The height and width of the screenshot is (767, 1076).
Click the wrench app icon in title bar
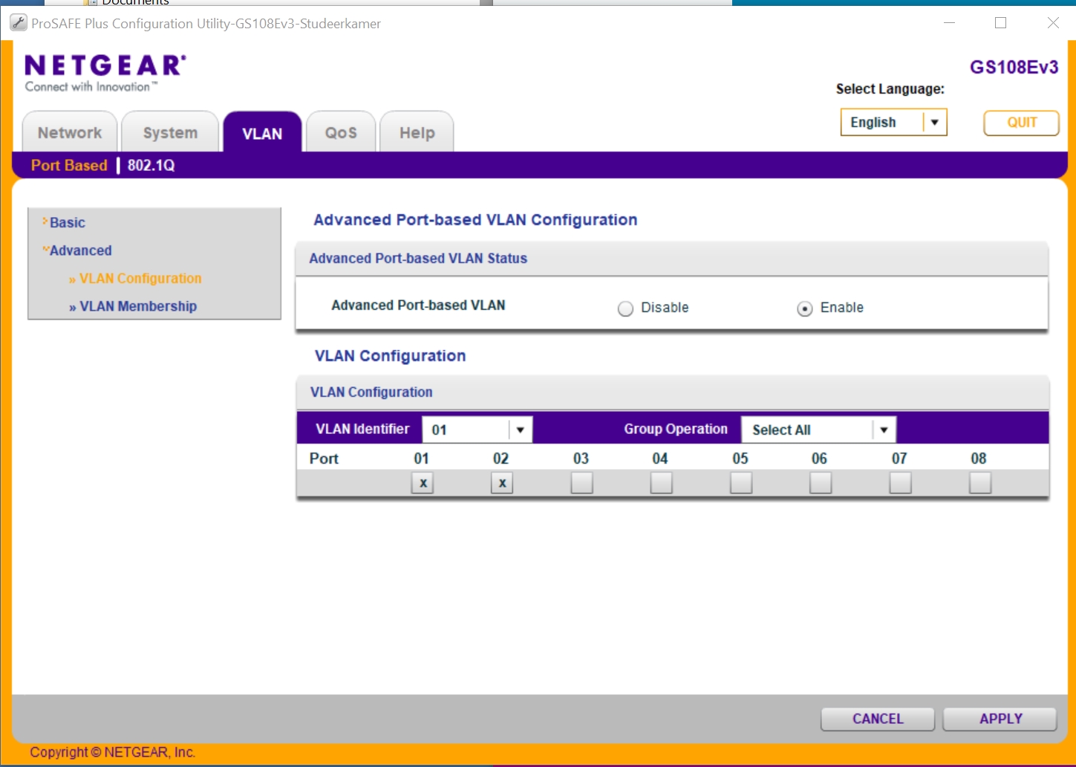[x=19, y=23]
